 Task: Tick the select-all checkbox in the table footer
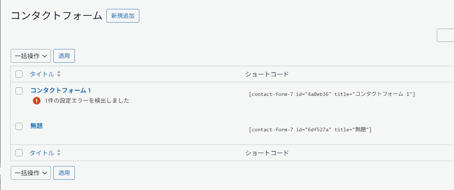click(x=19, y=153)
